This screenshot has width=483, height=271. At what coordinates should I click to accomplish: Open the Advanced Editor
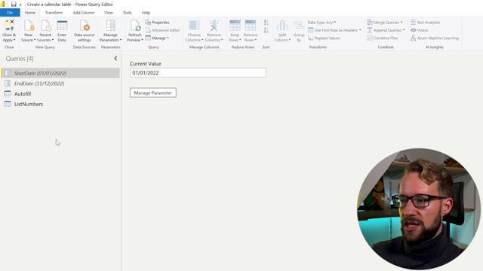coord(162,30)
